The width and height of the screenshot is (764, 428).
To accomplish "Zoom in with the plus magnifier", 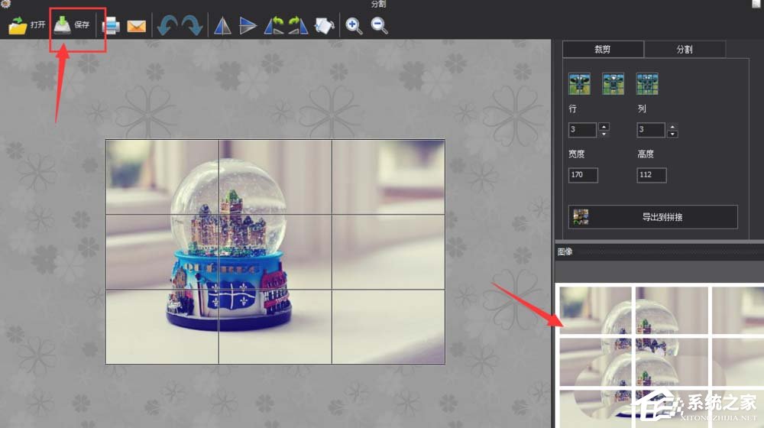I will click(x=354, y=26).
